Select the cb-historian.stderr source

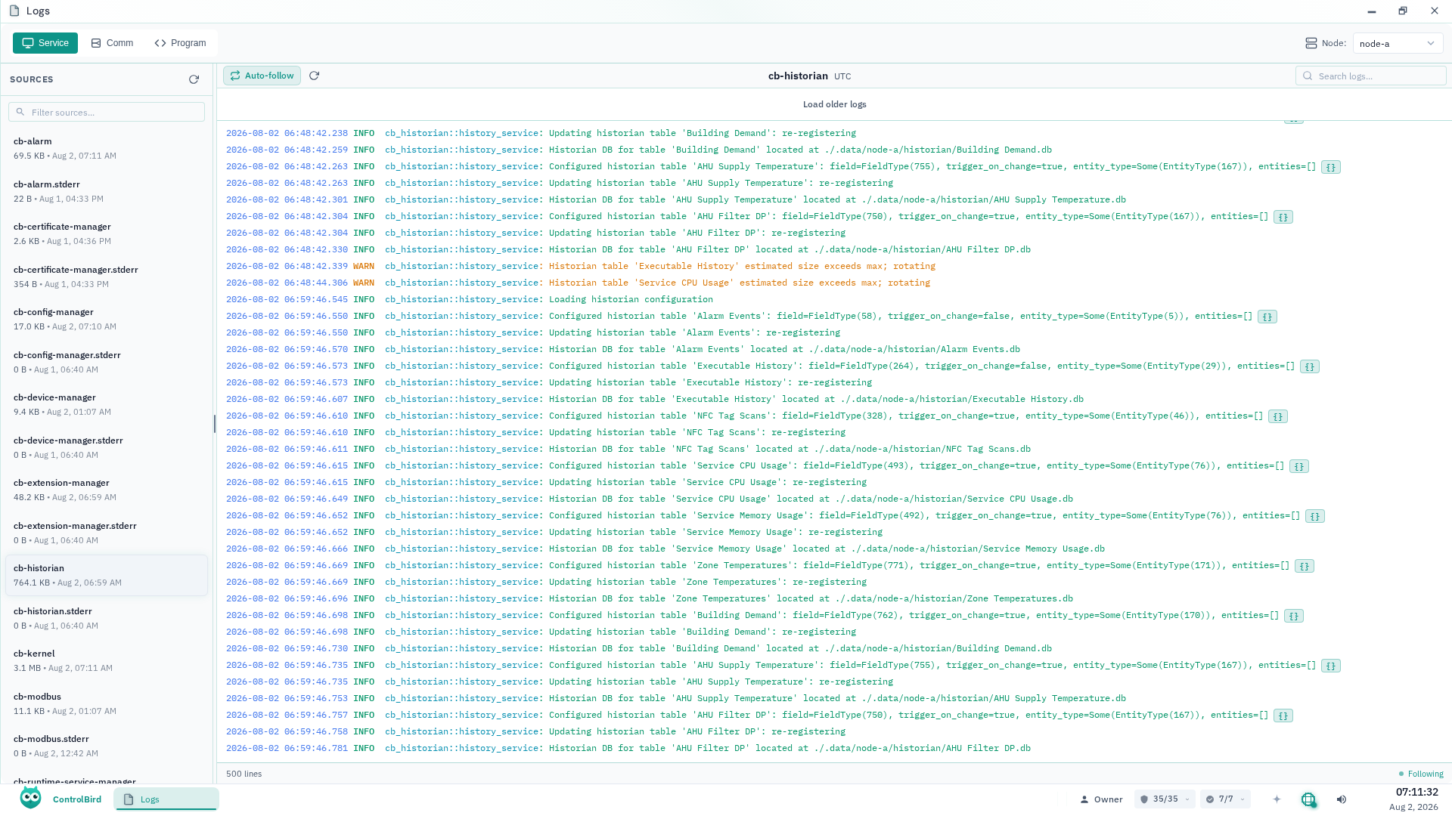coord(107,618)
